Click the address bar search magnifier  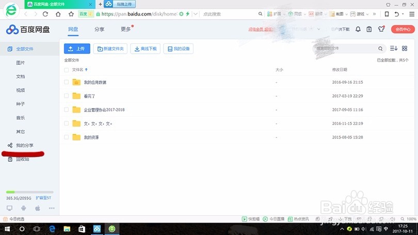(x=260, y=14)
